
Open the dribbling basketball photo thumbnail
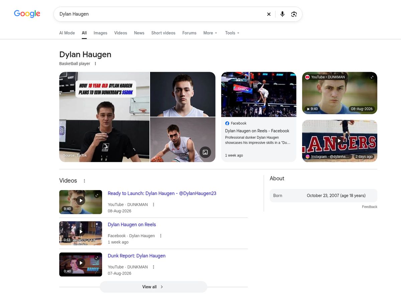183,140
